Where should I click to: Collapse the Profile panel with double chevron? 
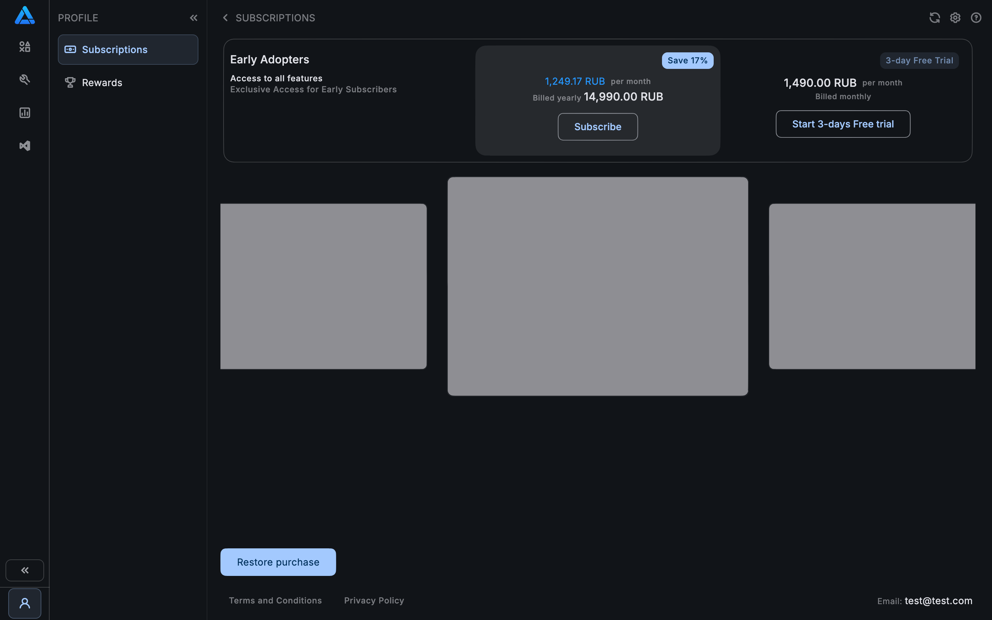click(194, 18)
